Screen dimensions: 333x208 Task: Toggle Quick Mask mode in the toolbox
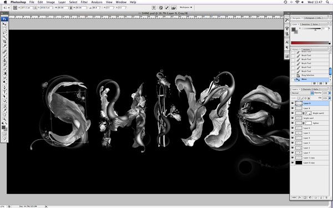(4, 134)
